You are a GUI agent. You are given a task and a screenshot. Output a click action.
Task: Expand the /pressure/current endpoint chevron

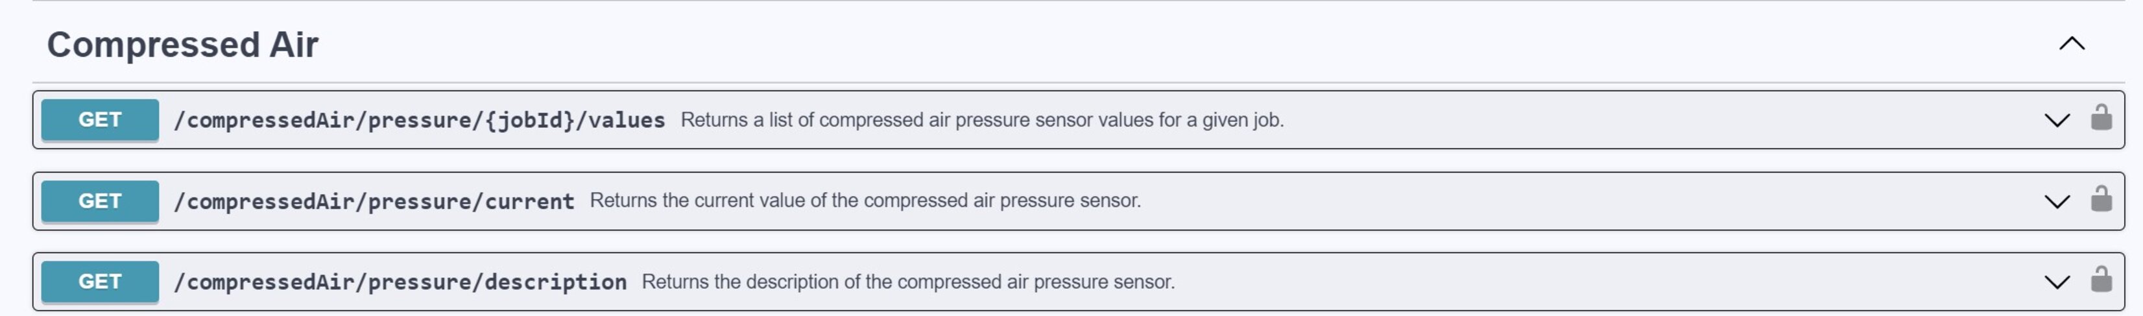coord(2057,201)
